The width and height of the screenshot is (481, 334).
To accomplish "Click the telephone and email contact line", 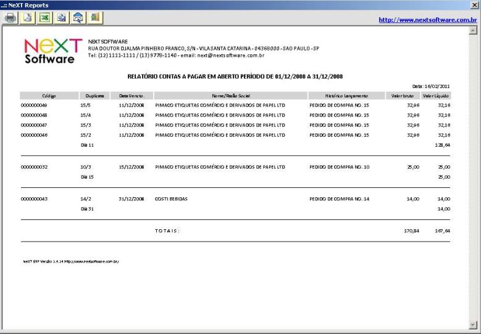I will [x=176, y=55].
